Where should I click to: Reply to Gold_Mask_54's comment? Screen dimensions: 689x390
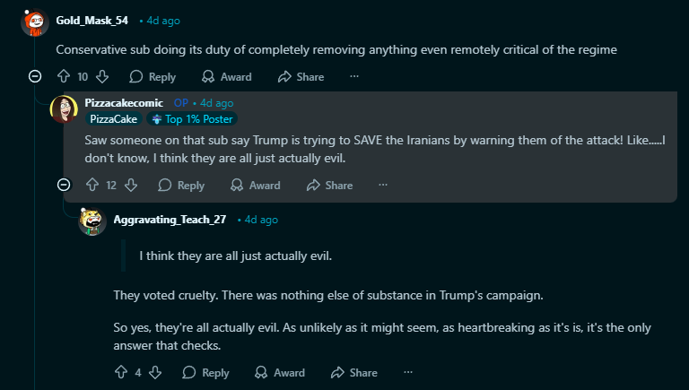coord(153,76)
